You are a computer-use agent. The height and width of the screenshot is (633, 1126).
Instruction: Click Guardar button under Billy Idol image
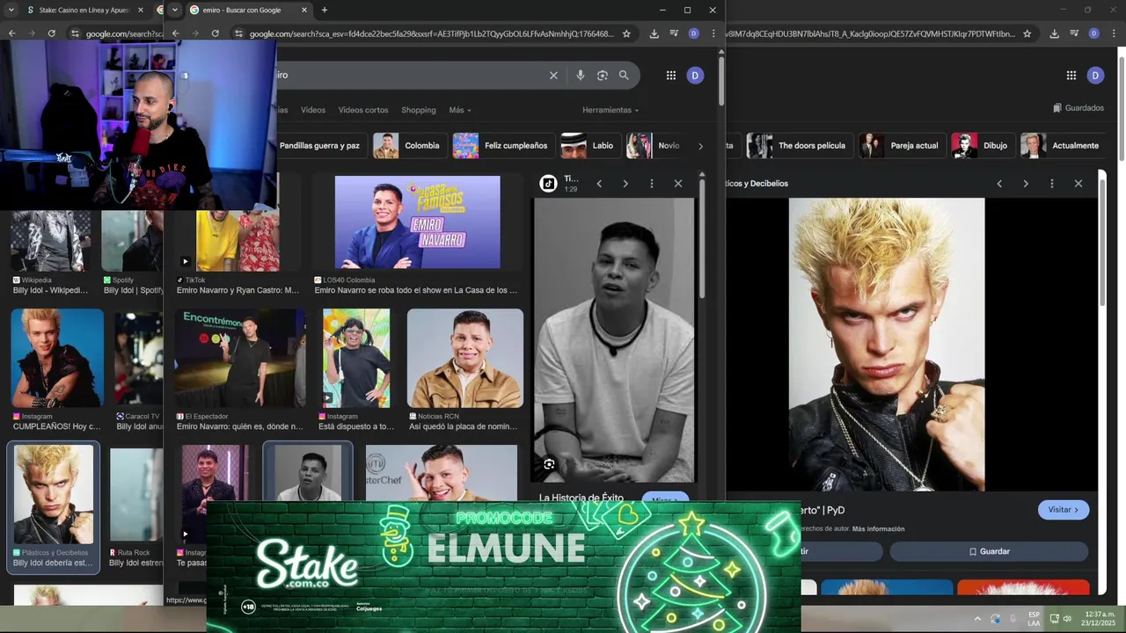pyautogui.click(x=989, y=551)
